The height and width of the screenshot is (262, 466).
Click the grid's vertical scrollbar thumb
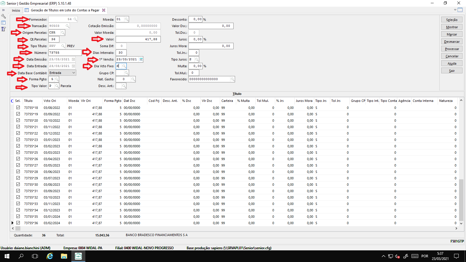(461, 200)
